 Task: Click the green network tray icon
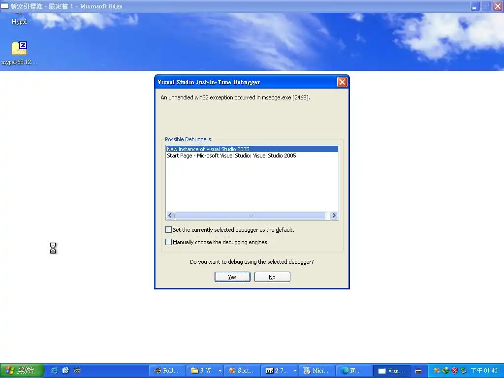click(445, 371)
